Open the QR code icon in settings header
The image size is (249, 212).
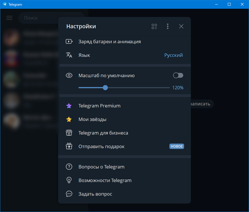tap(154, 26)
